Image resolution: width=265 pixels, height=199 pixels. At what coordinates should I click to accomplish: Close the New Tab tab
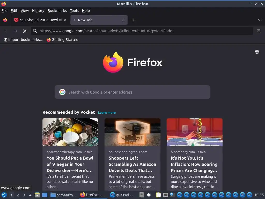click(123, 20)
